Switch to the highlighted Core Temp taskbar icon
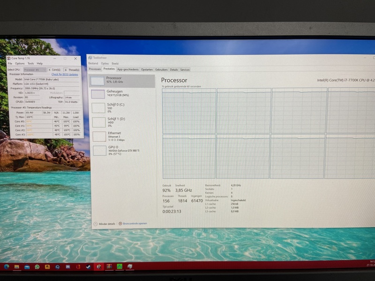This screenshot has height=281, width=375. 99,266
